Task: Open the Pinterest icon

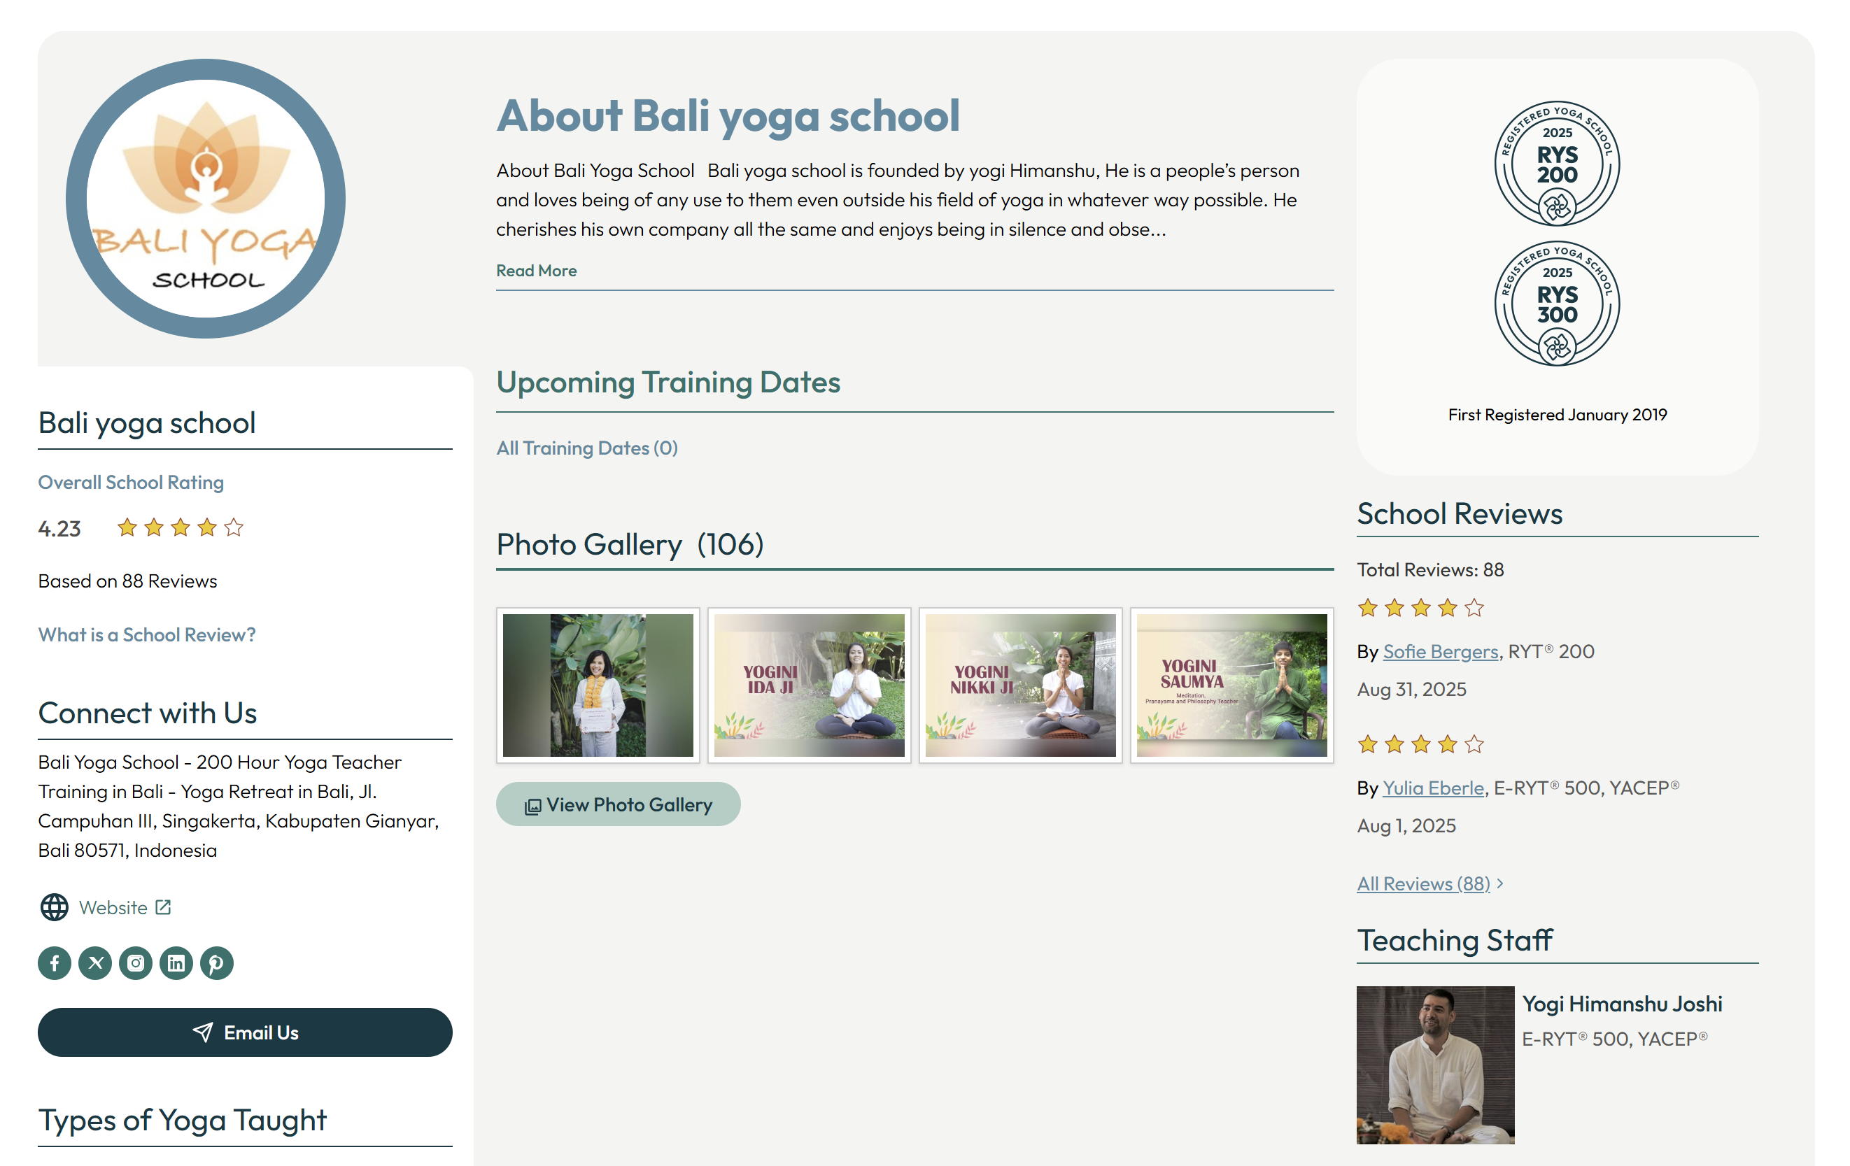Action: [217, 962]
